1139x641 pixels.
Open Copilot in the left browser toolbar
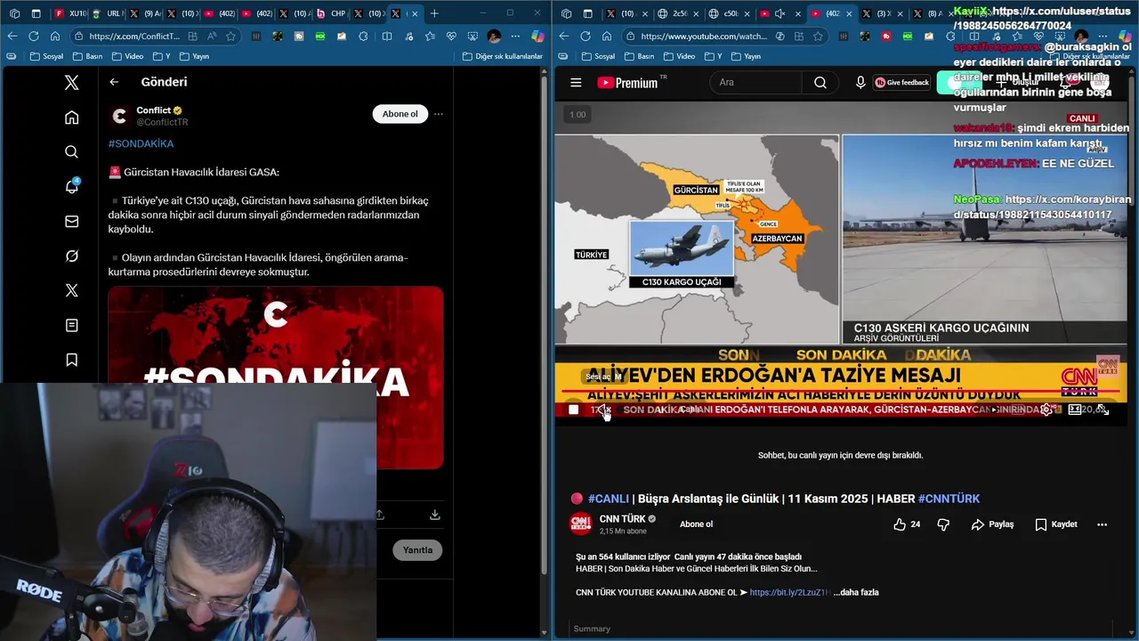click(537, 37)
